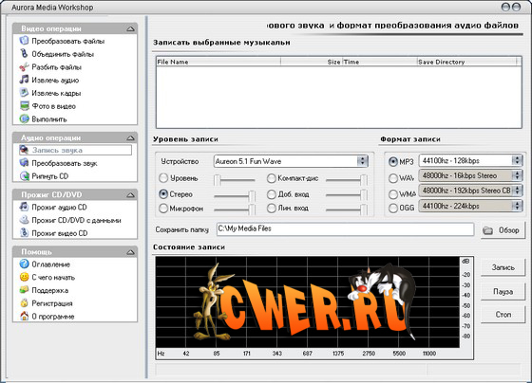Viewport: 532px width, 383px height.
Task: Click the smiley icon for С чего начать
Action: pos(24,278)
